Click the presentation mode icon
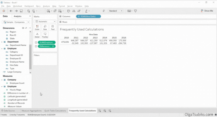Viewport: 217px width, 117px height. coord(135,11)
